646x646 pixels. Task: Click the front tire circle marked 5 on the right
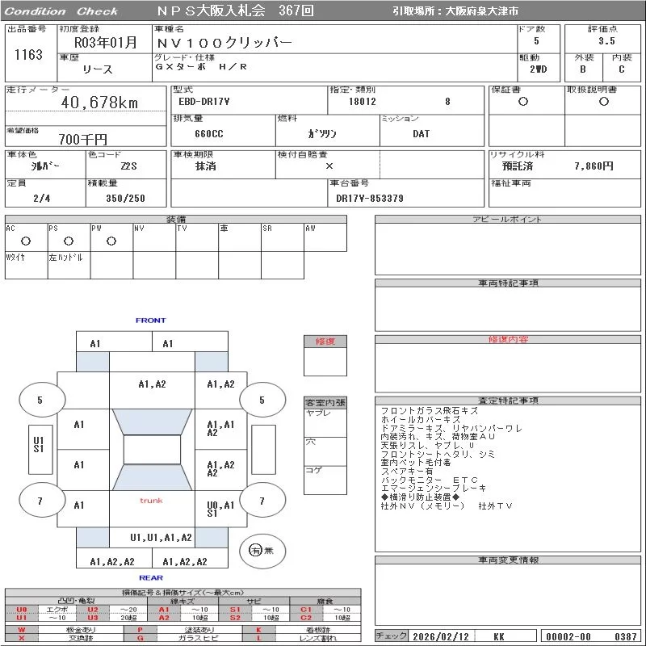pos(261,400)
